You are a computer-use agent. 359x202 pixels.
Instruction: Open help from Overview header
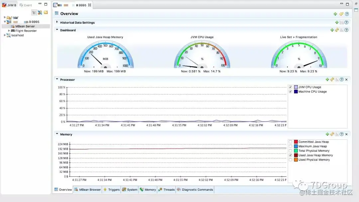(347, 14)
